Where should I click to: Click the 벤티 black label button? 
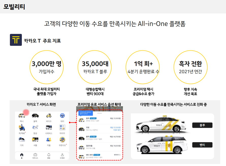[x=202, y=145]
